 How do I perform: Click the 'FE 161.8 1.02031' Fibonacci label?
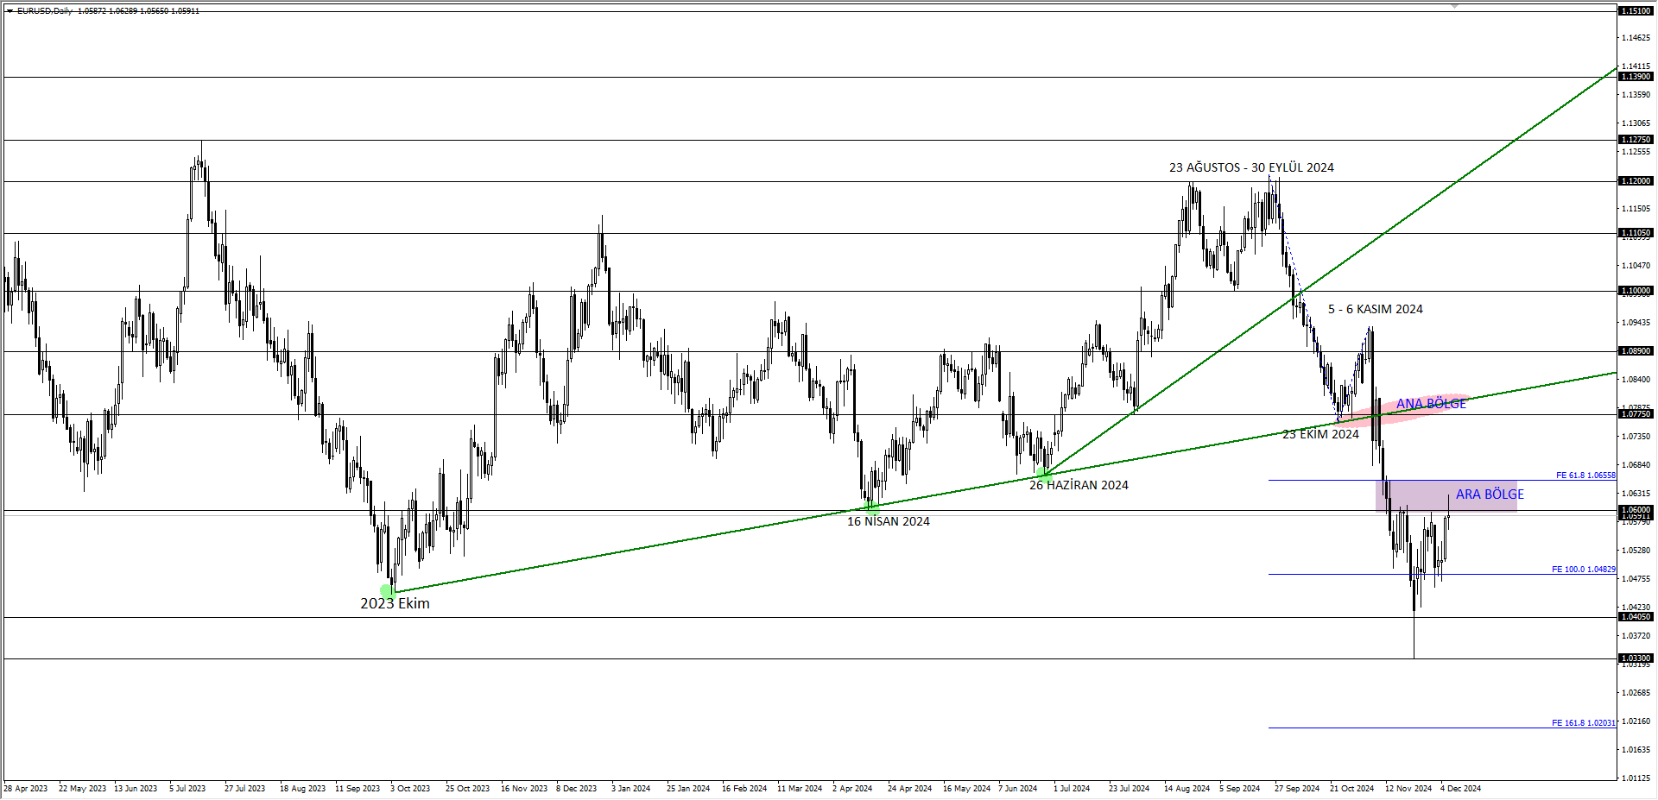click(1583, 723)
